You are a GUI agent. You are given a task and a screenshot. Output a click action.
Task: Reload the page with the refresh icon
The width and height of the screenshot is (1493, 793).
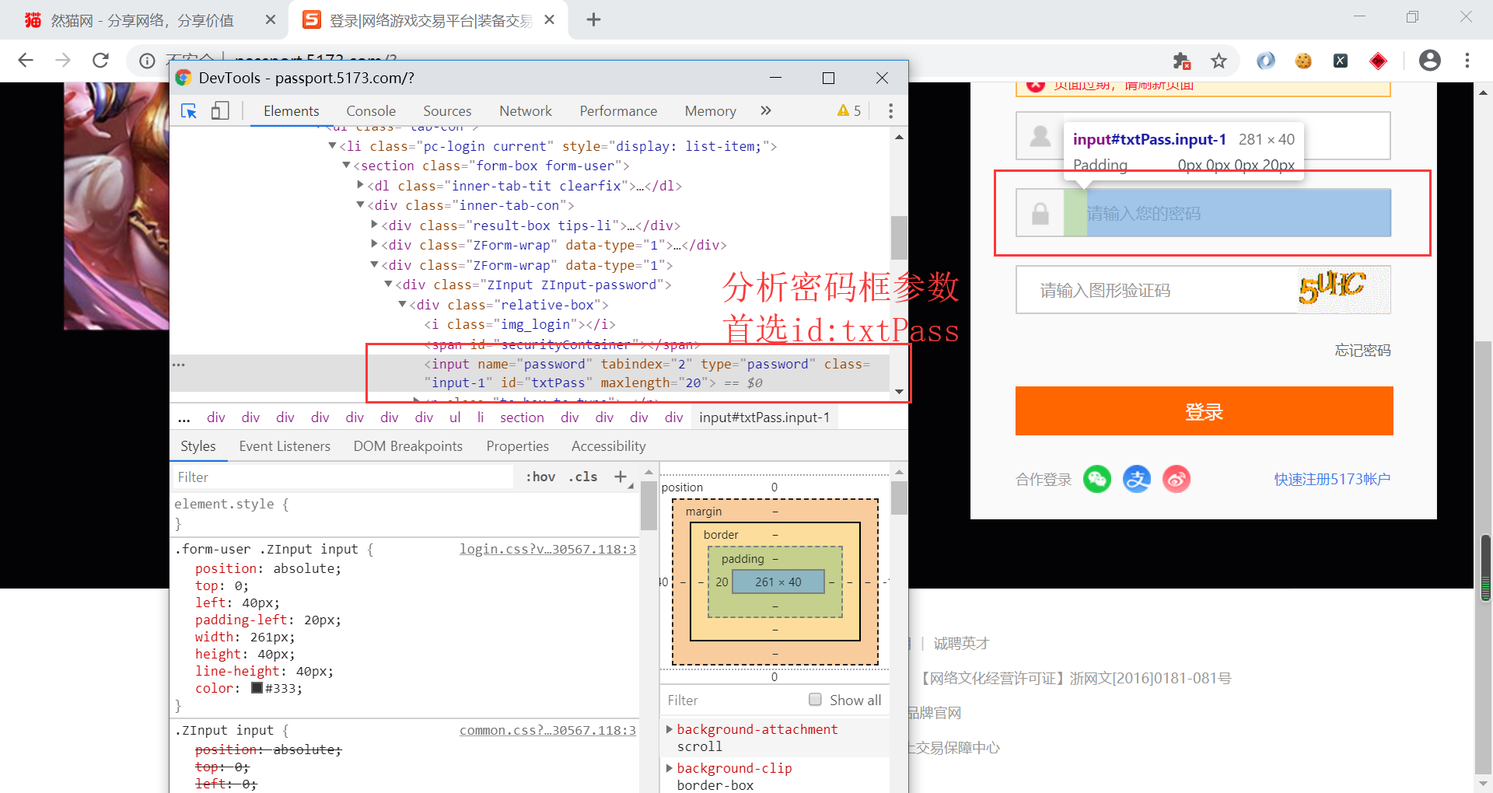coord(100,60)
